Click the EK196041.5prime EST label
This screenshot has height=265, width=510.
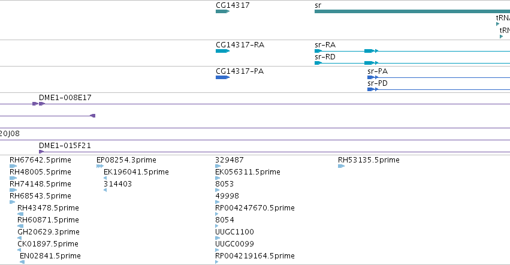[136, 172]
